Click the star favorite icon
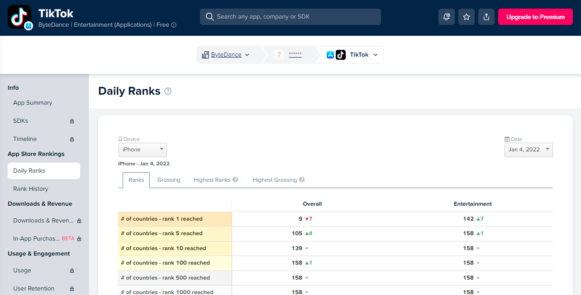This screenshot has width=581, height=295. [467, 17]
